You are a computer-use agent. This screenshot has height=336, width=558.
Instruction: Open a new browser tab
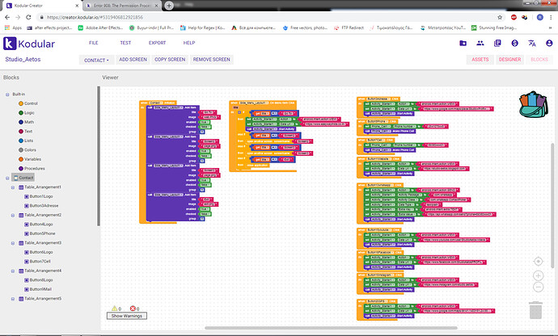169,6
